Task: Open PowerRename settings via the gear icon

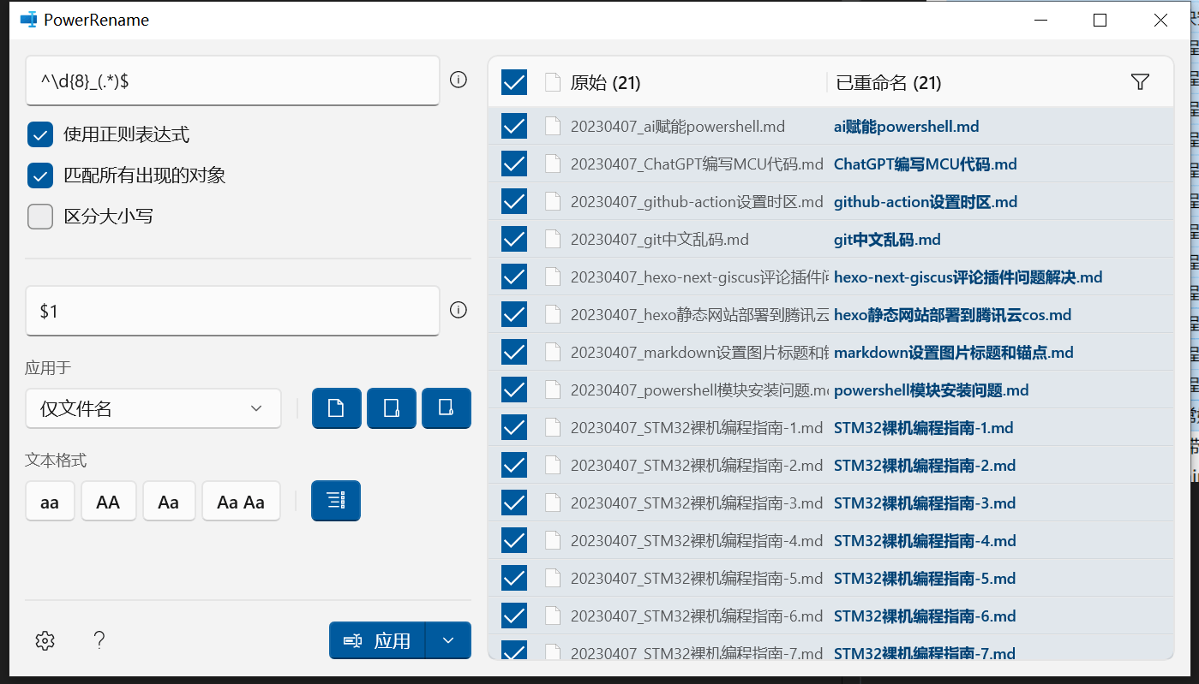Action: tap(44, 640)
